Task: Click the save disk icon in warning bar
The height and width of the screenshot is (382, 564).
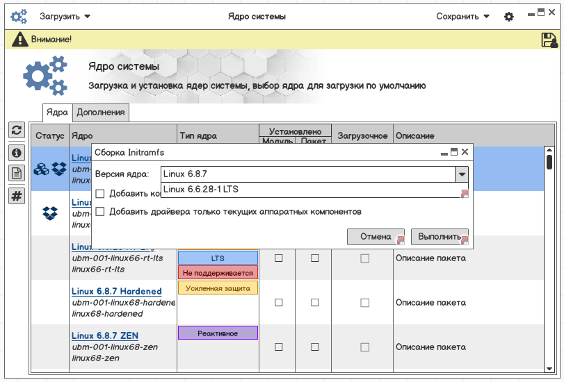Action: (x=549, y=40)
